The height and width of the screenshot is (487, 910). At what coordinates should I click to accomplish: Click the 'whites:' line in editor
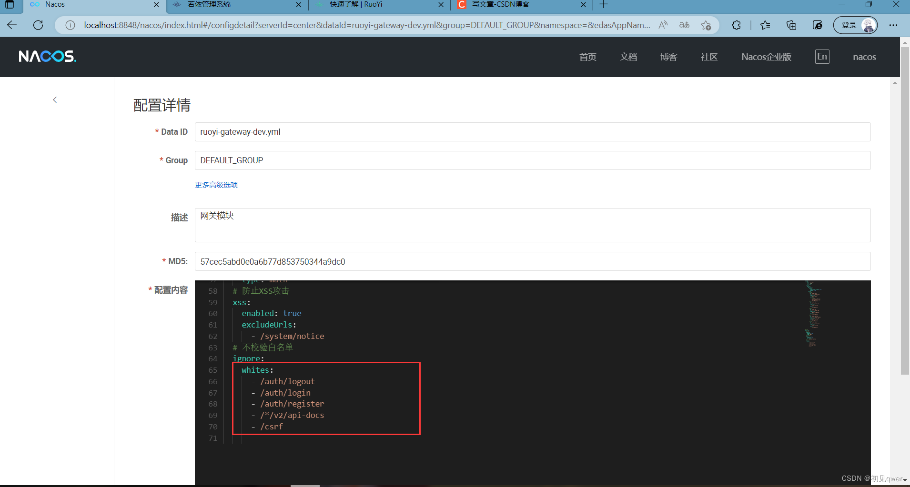coord(257,370)
